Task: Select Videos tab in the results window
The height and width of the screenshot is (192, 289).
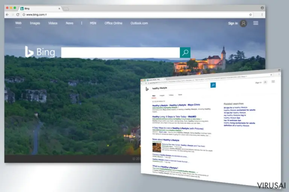Action: click(x=171, y=95)
